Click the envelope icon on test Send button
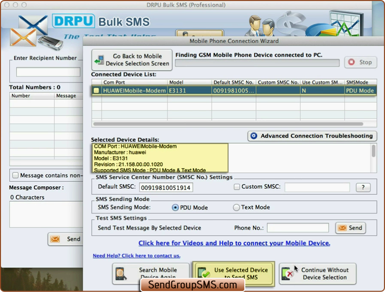The height and width of the screenshot is (292, 385). 342,228
